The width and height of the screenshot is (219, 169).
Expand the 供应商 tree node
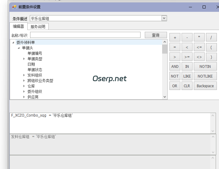[x=24, y=97]
